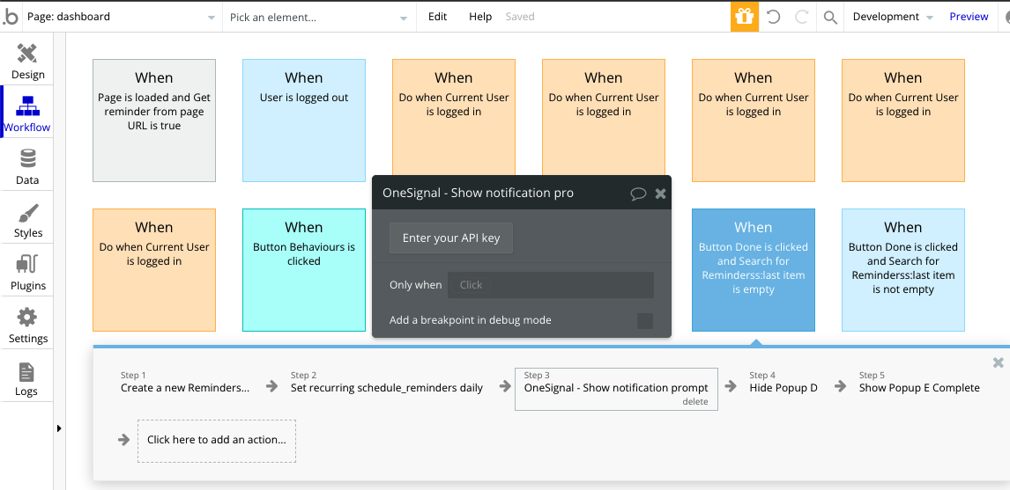
Task: Click the search magnifier icon
Action: [830, 17]
